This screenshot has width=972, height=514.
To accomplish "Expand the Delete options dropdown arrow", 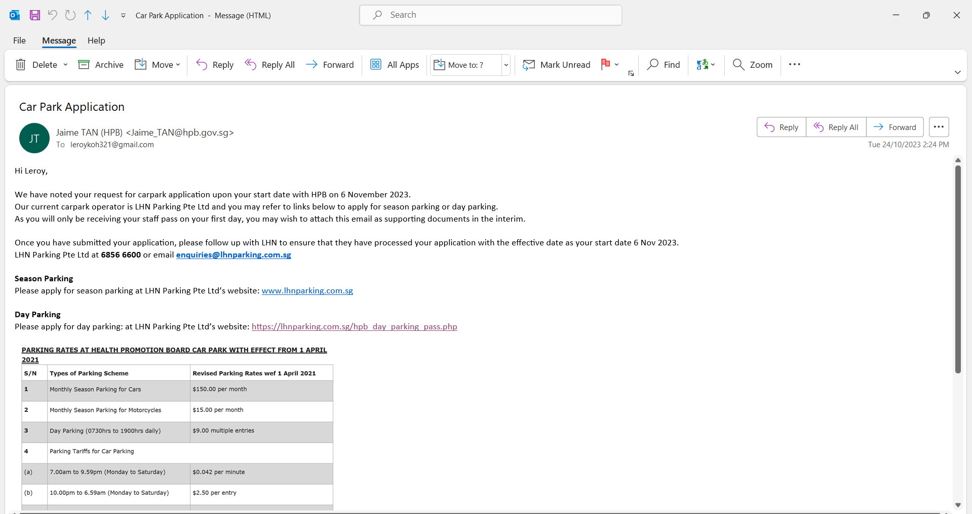I will [65, 65].
